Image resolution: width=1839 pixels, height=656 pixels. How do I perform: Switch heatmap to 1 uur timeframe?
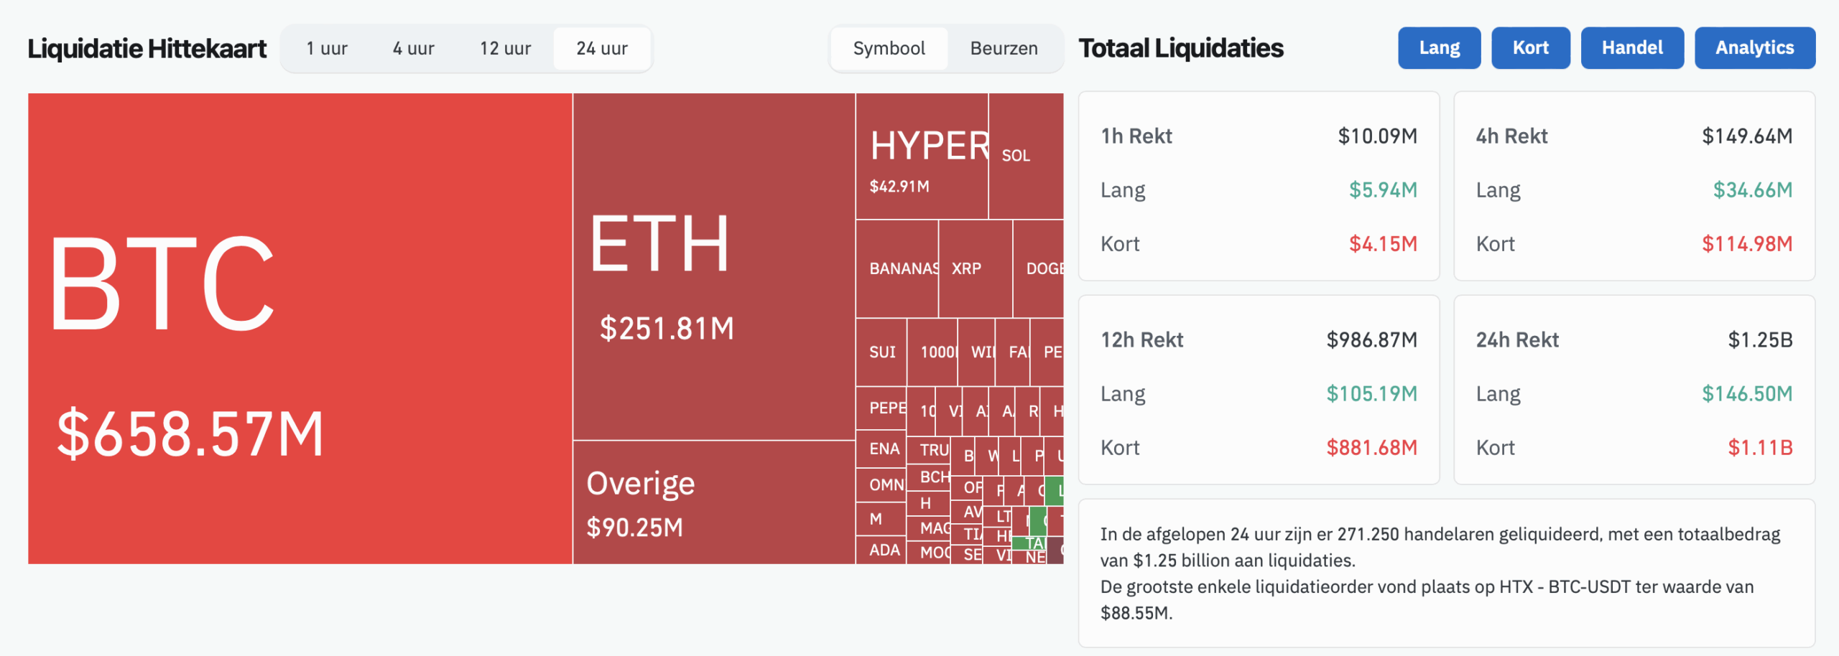coord(327,49)
